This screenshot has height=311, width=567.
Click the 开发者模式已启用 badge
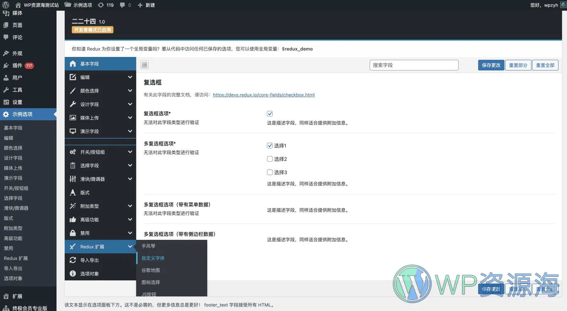pyautogui.click(x=92, y=30)
